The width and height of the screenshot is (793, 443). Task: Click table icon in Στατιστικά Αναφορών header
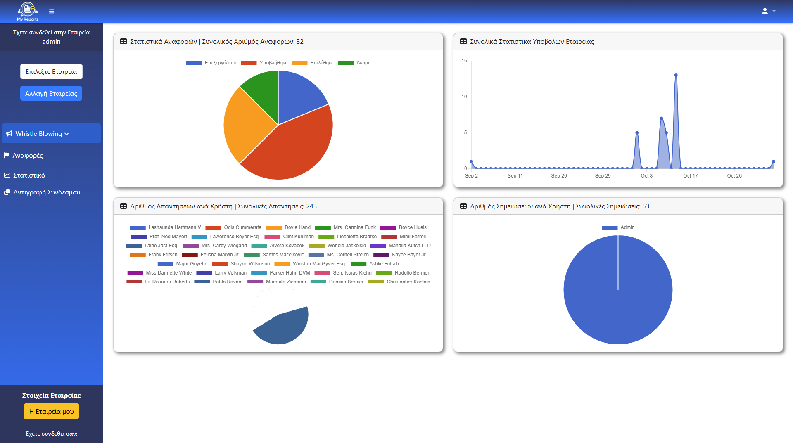123,42
